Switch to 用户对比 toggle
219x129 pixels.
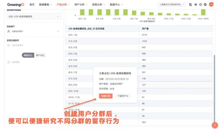tap(40, 55)
